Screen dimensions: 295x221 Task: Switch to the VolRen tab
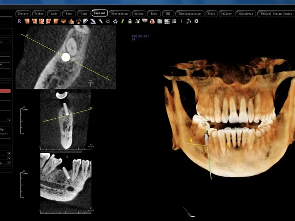[x=39, y=14]
